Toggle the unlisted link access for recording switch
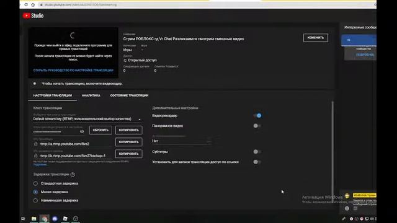The width and height of the screenshot is (397, 223). (x=257, y=162)
